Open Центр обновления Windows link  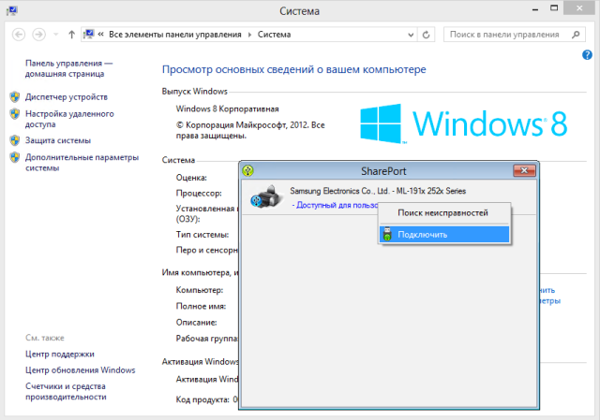[80, 370]
